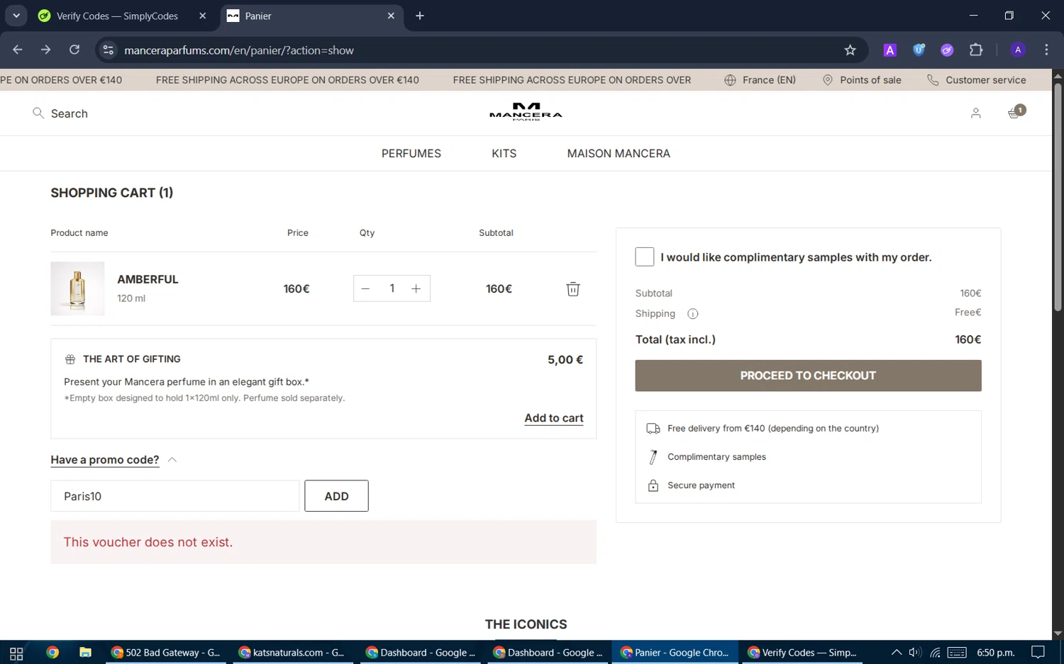Open the user account icon

(x=976, y=113)
